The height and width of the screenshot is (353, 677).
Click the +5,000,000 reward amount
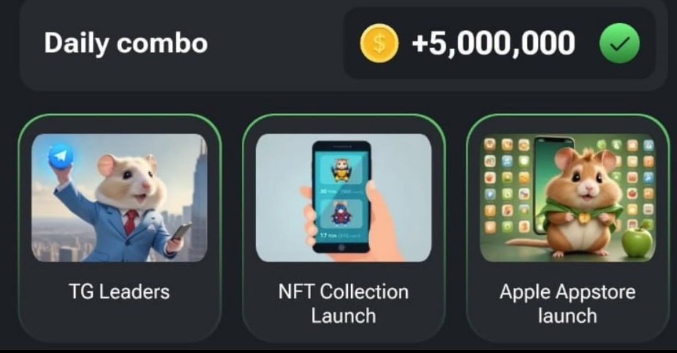click(x=493, y=43)
